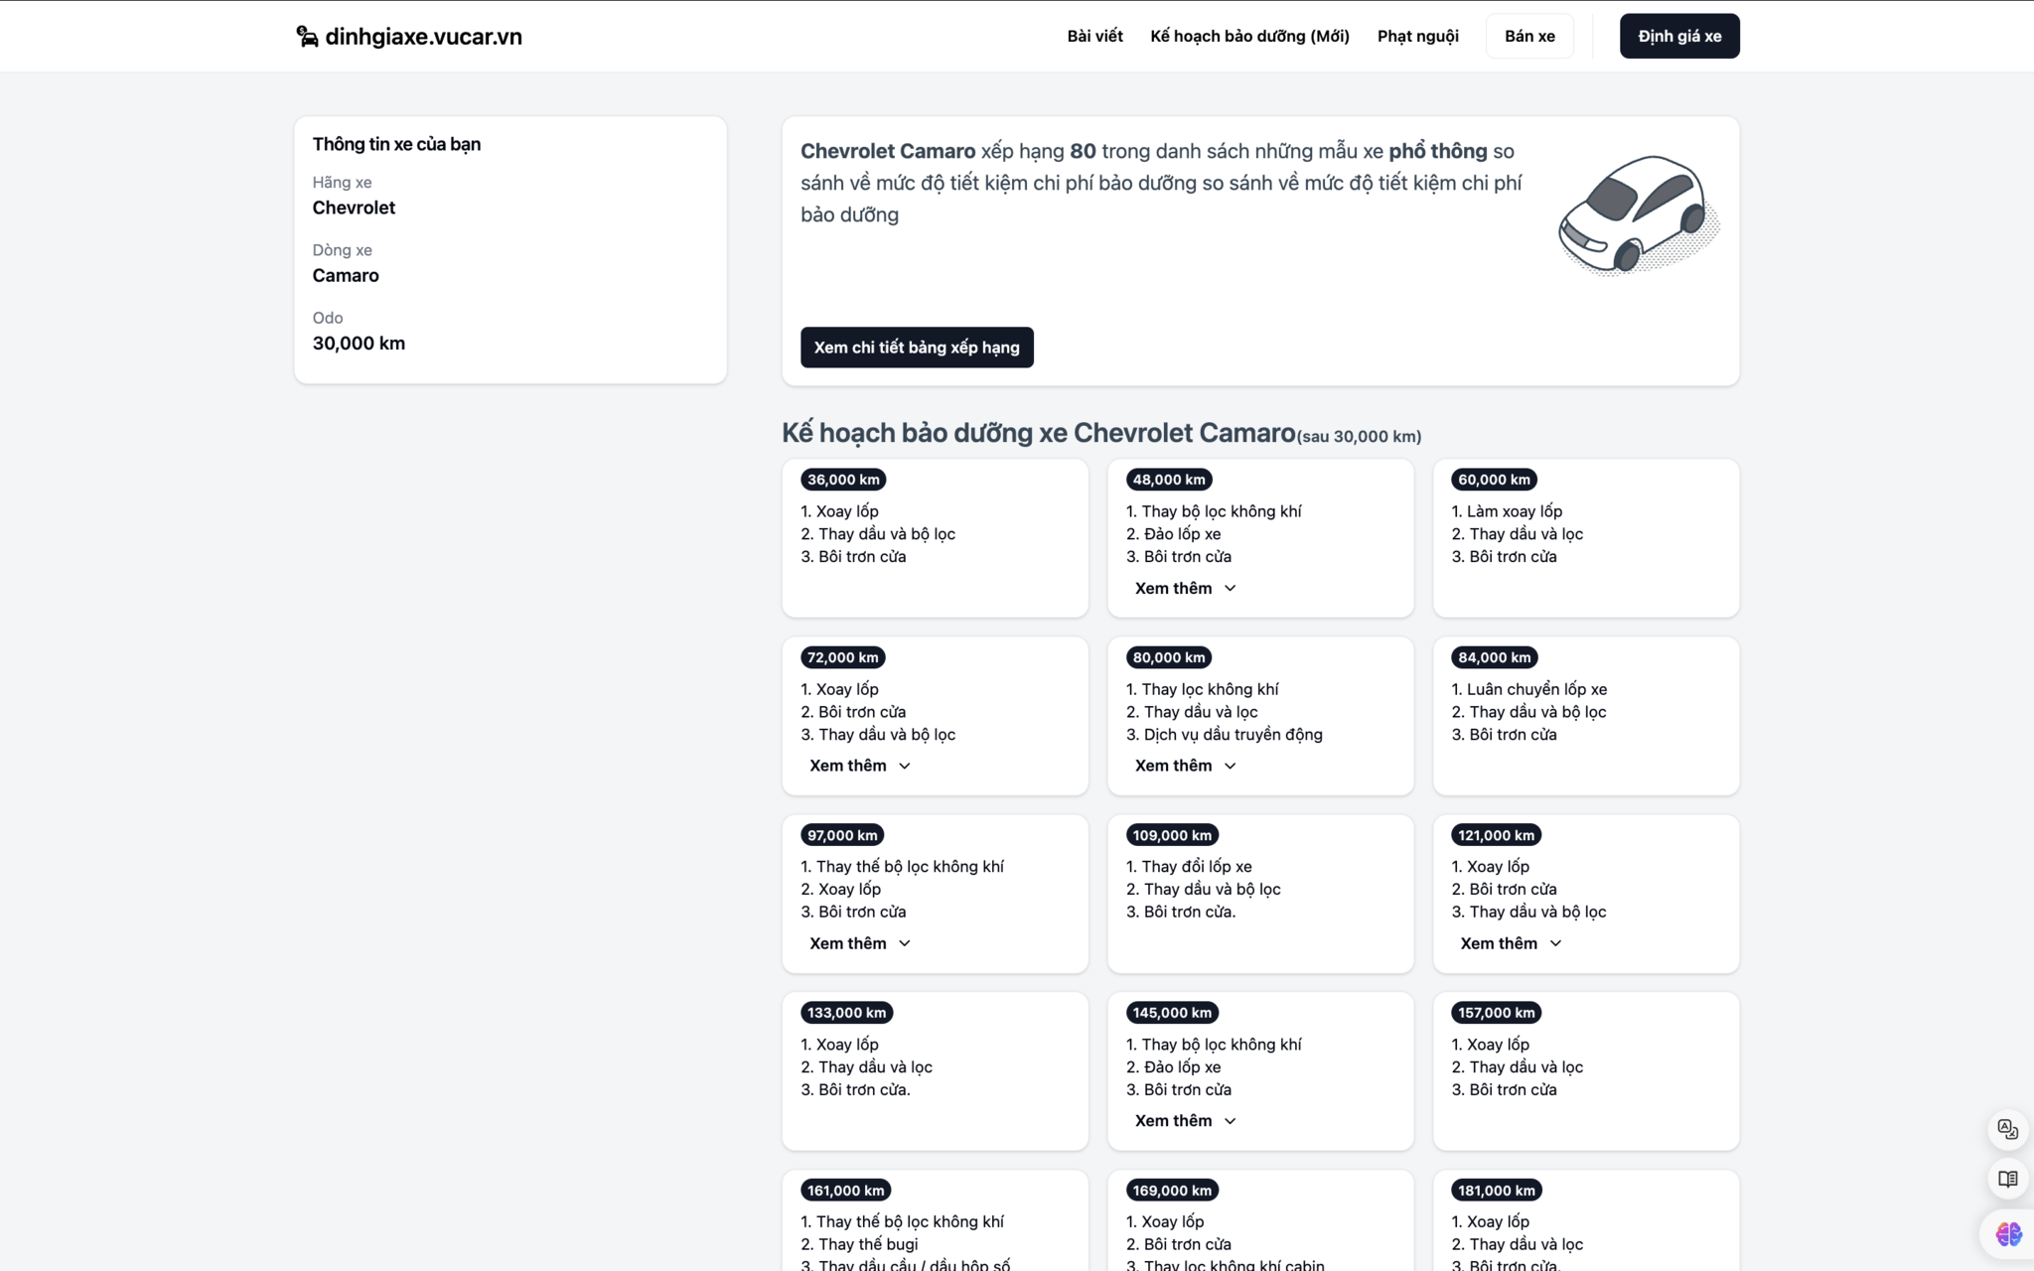Click the 72,000 km badge

[x=843, y=657]
